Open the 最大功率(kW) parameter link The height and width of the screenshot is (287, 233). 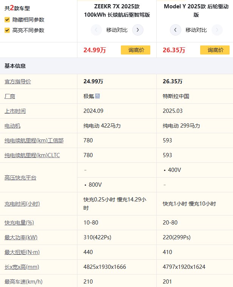point(21,237)
